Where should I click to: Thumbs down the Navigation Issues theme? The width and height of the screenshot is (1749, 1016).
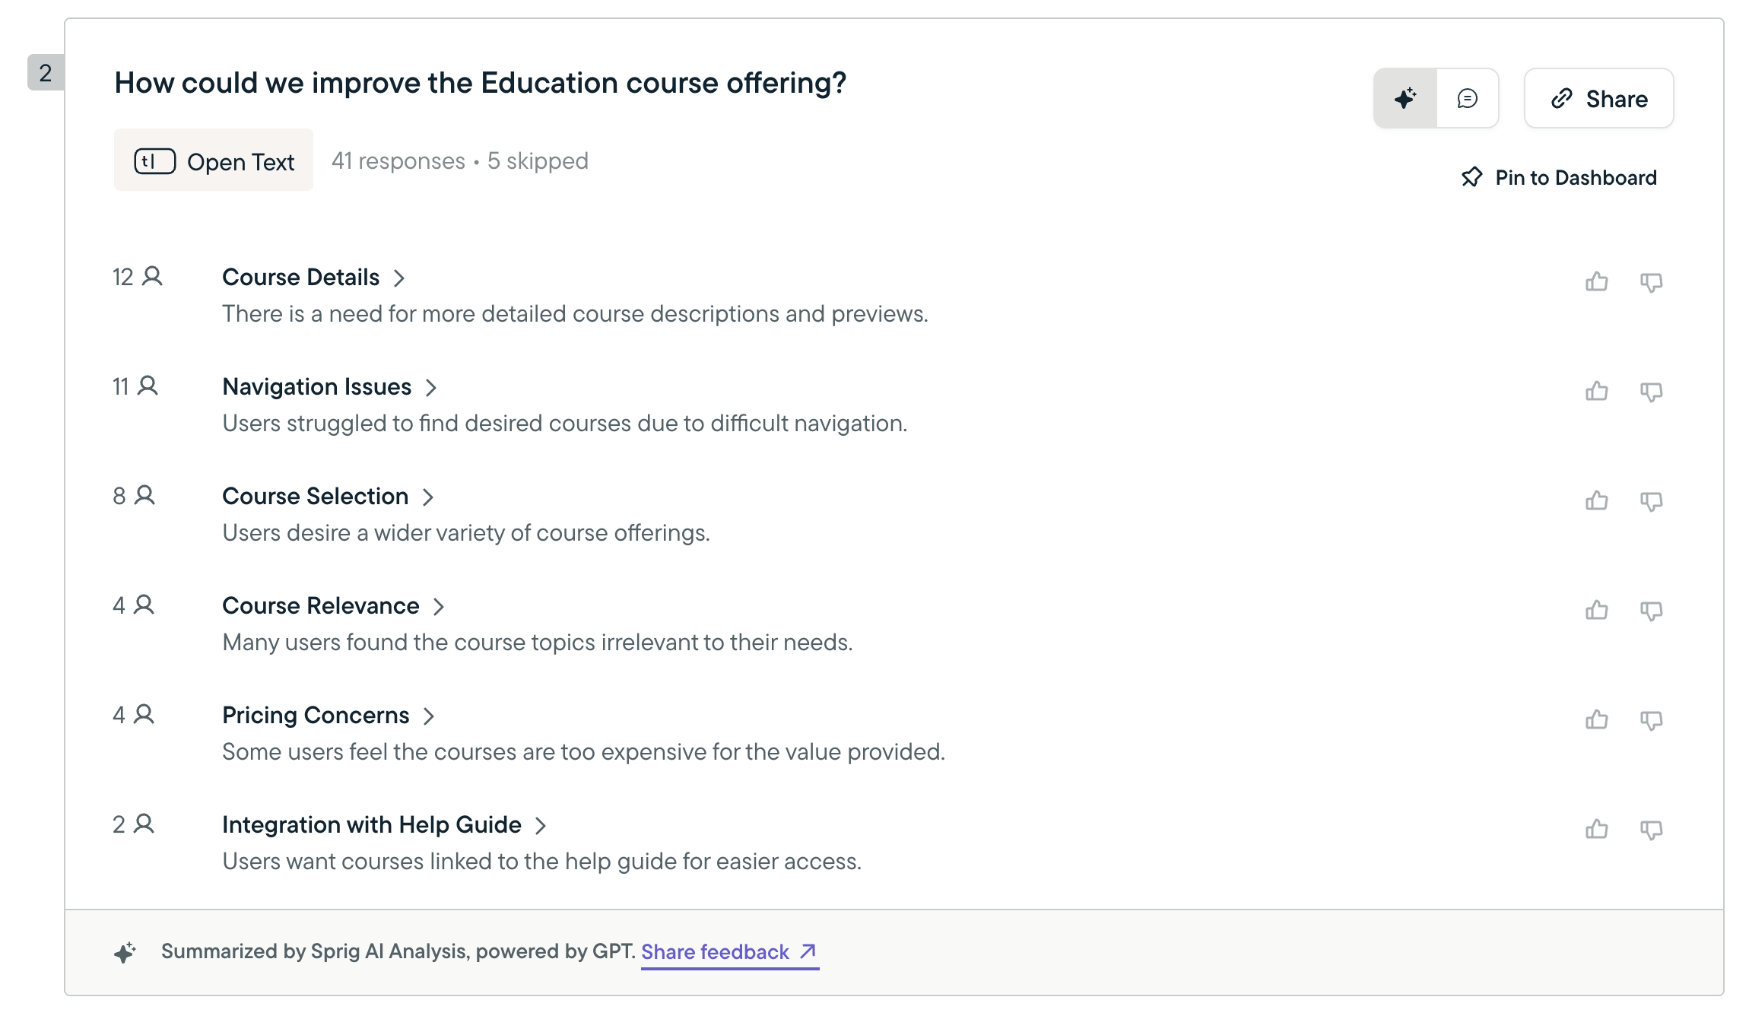click(1652, 392)
